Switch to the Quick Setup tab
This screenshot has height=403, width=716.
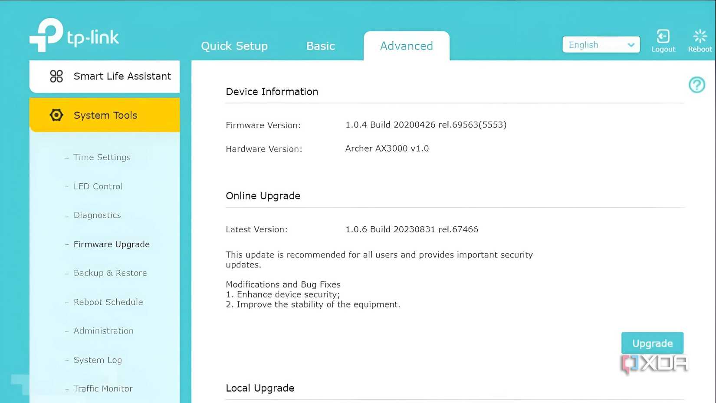click(x=234, y=46)
